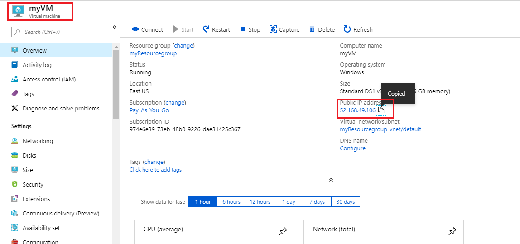Delete the virtual machine

(x=322, y=29)
